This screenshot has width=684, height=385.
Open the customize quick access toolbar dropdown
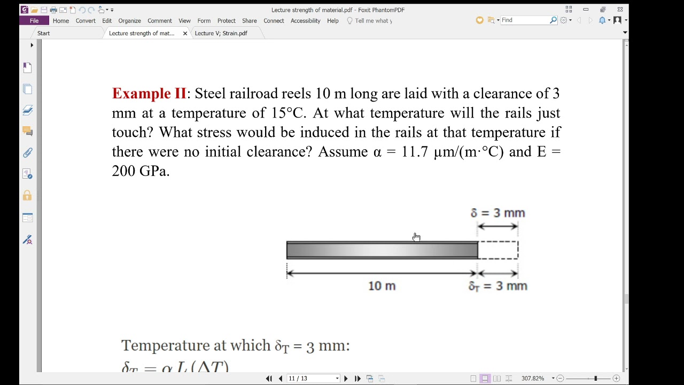(x=112, y=10)
